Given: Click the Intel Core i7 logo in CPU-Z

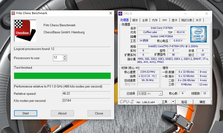Looking at the screenshot, I should coord(198,34).
